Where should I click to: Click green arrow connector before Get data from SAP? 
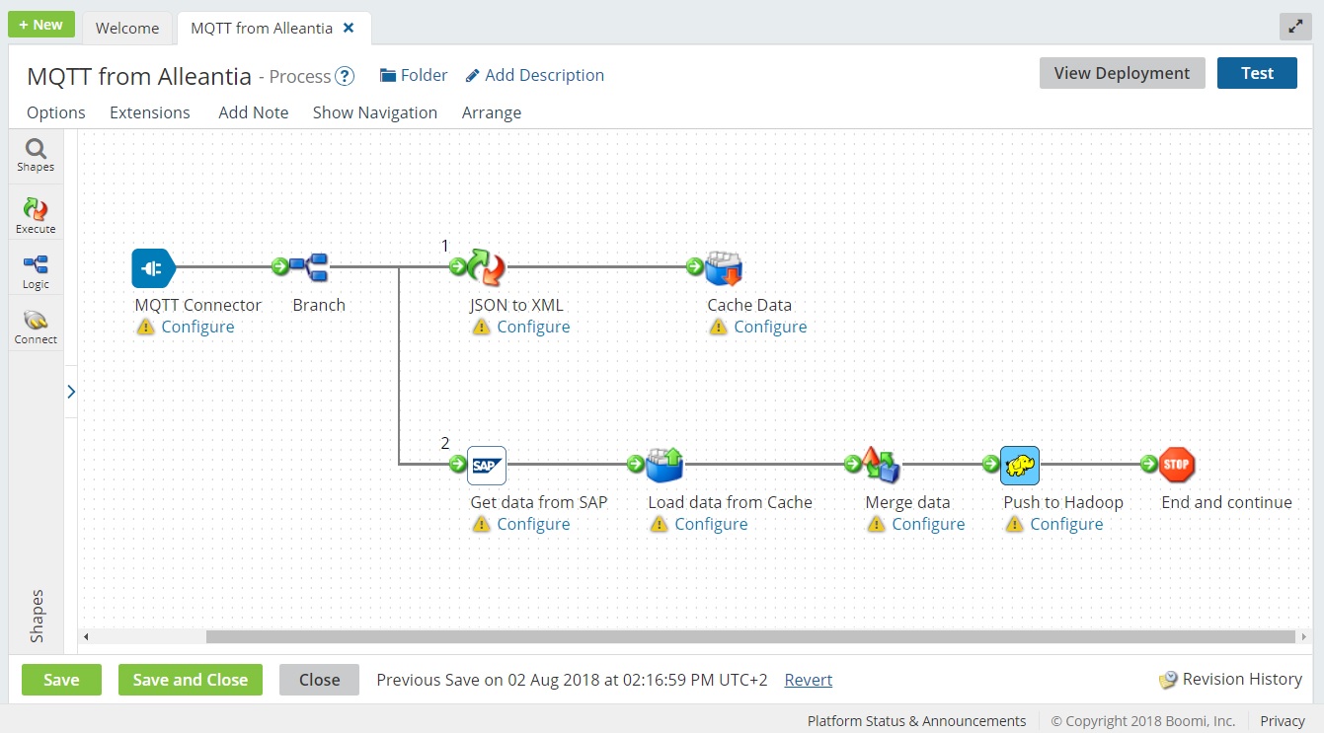click(458, 464)
